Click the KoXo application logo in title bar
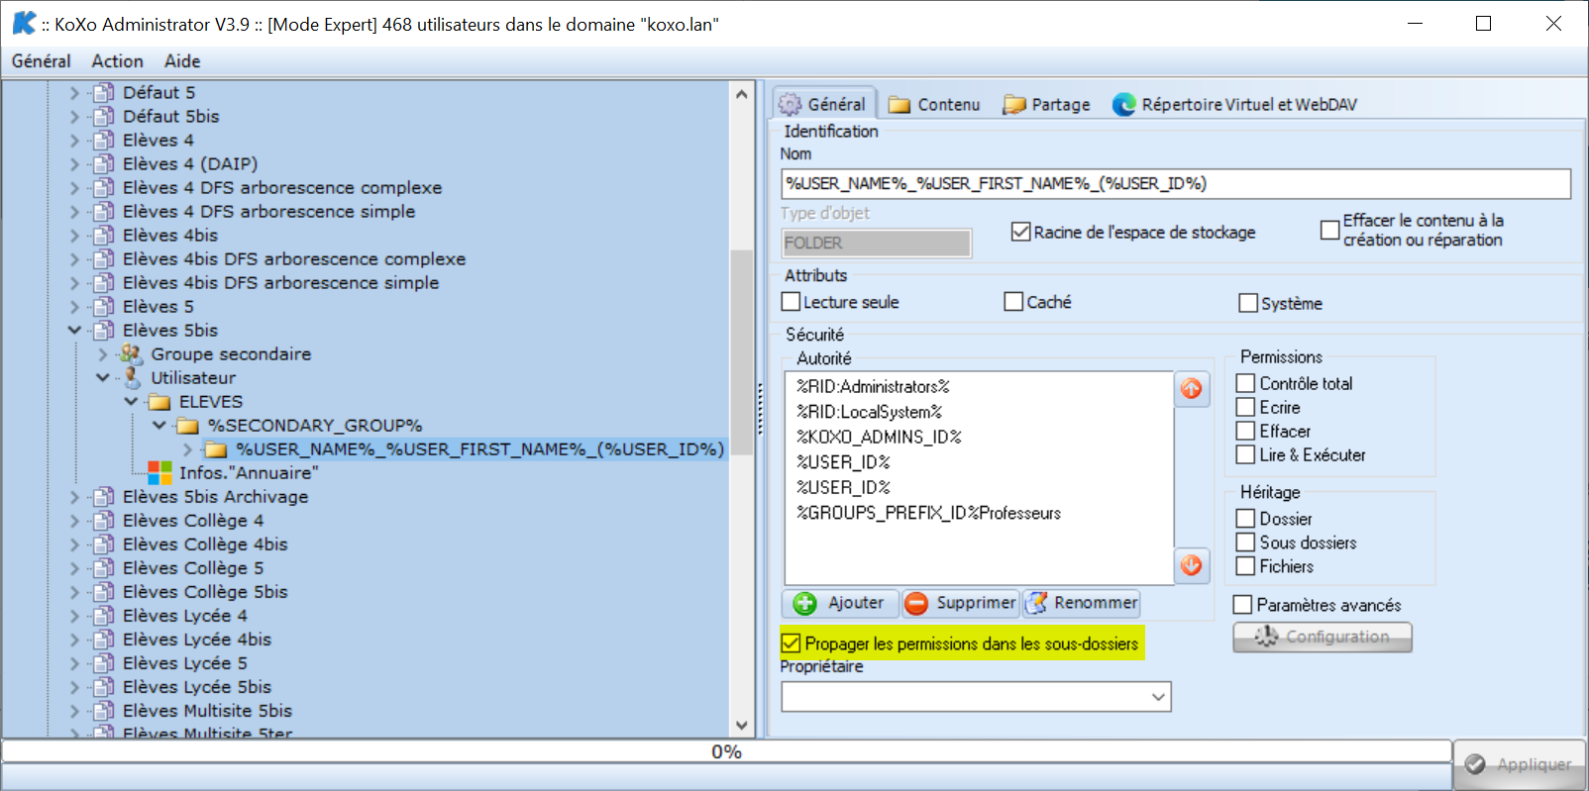Viewport: 1589px width, 791px height. point(24,24)
